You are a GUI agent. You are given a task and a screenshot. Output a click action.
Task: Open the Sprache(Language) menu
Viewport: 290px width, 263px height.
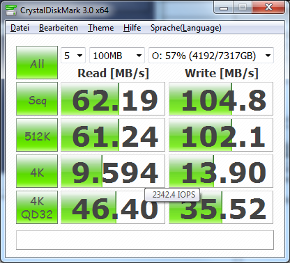(186, 28)
